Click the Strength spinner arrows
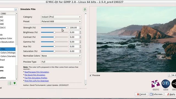176x99 pixels. [x=80, y=28]
